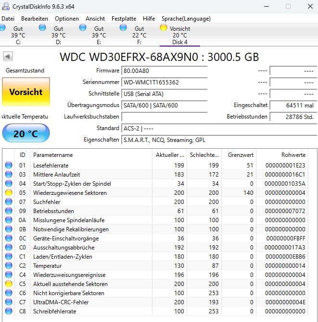Select the Disk 4 Vorsicht tab

[x=179, y=35]
